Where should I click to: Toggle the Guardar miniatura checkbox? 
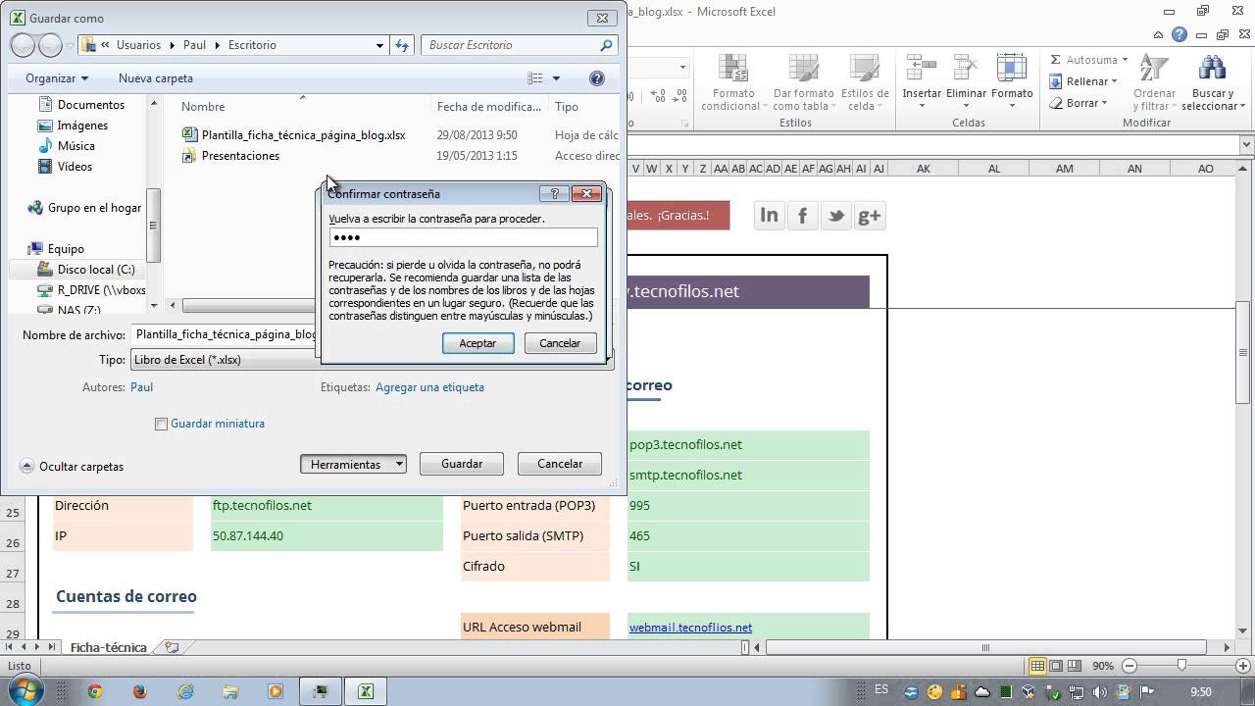(162, 424)
